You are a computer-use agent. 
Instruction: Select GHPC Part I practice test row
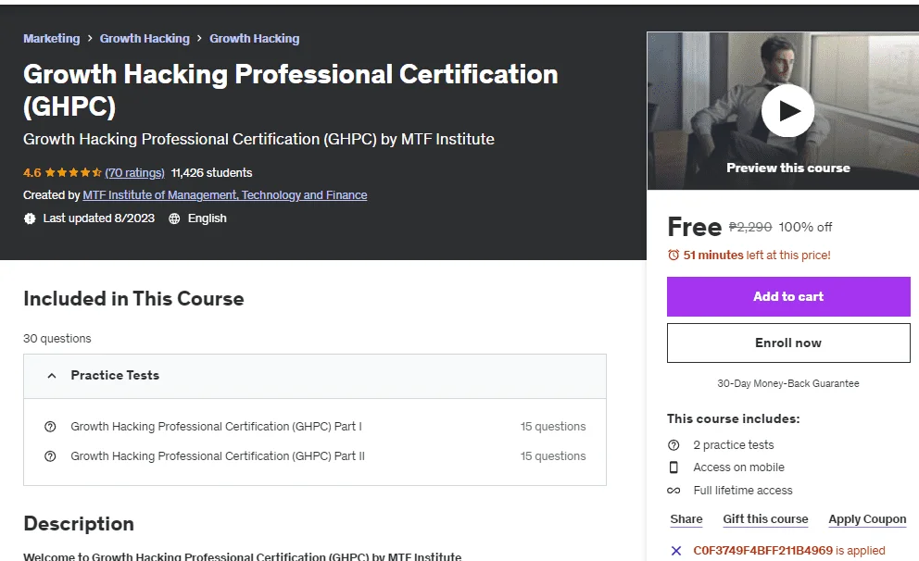click(315, 427)
